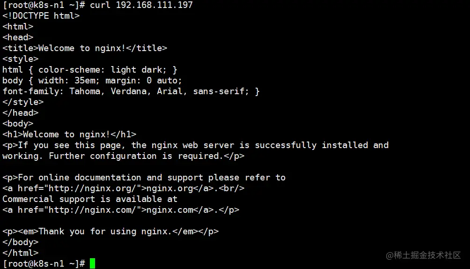Click the body width: 35em line

[x=92, y=81]
